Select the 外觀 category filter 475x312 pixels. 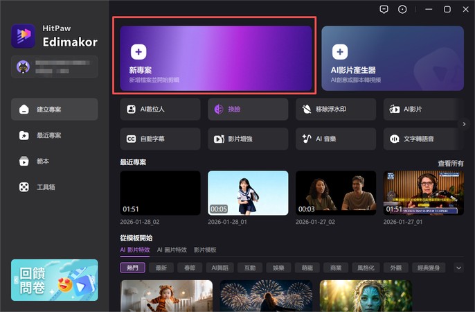396,268
